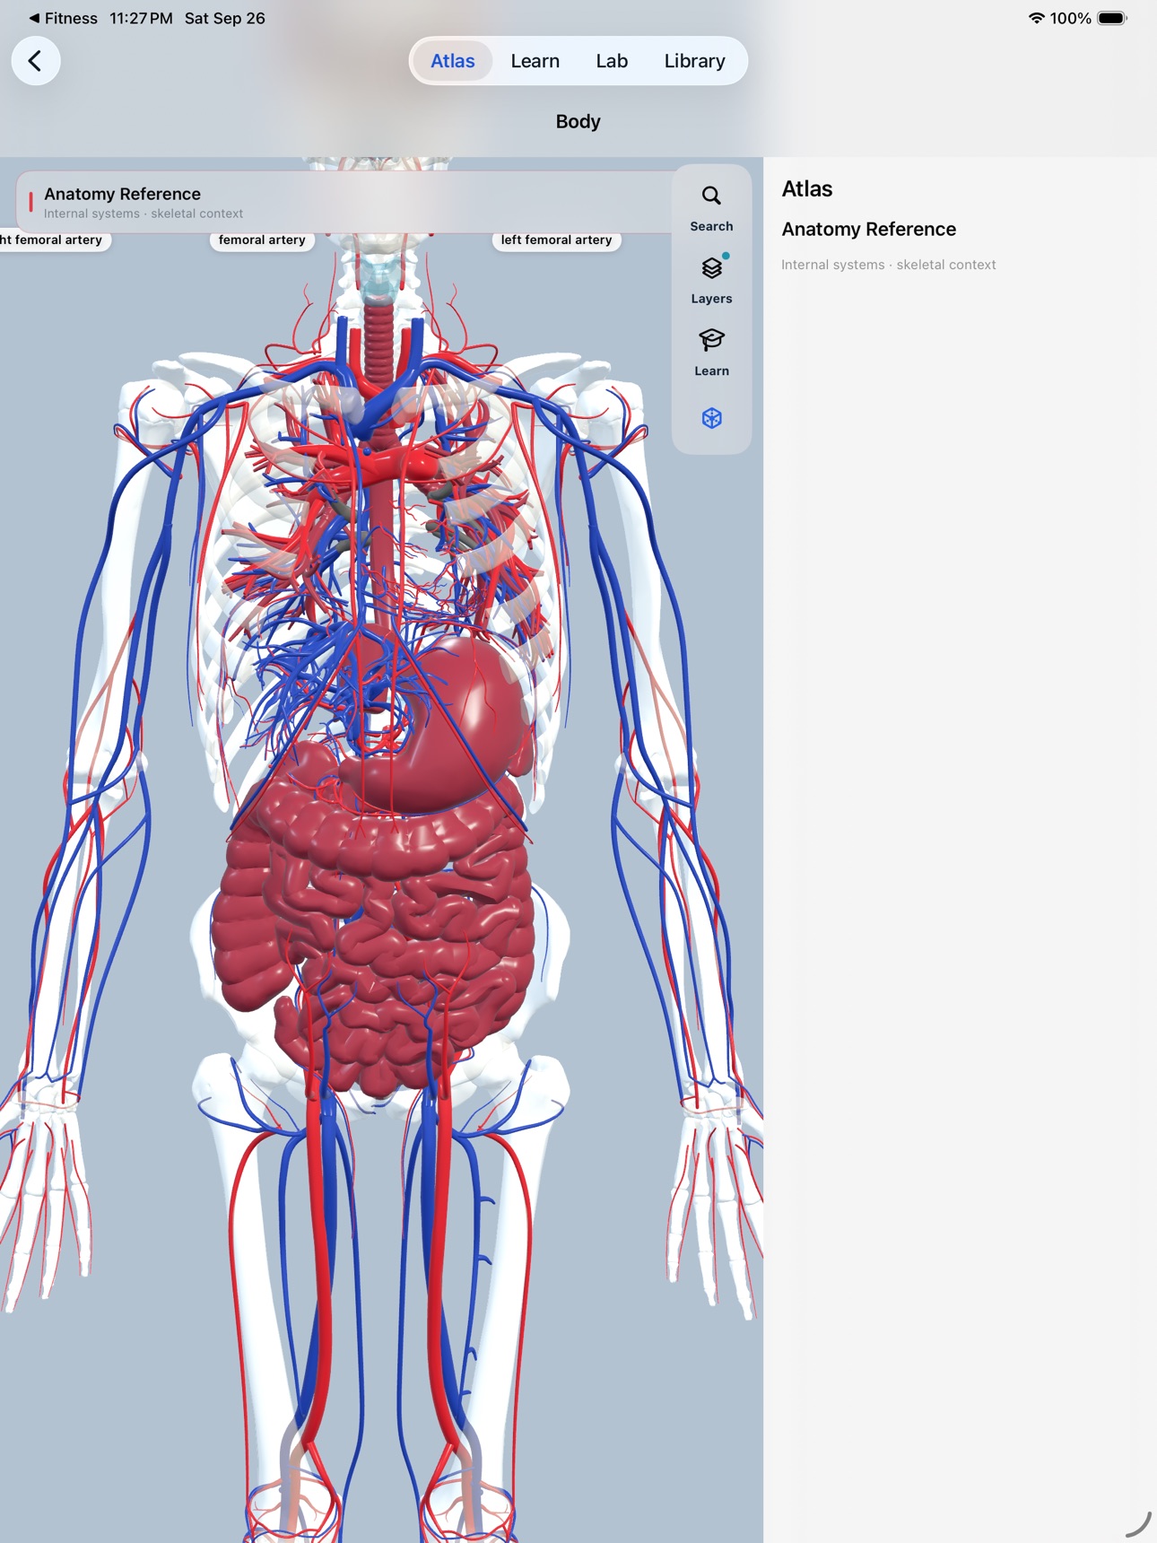Open the Layers panel
The height and width of the screenshot is (1543, 1157).
[x=711, y=280]
